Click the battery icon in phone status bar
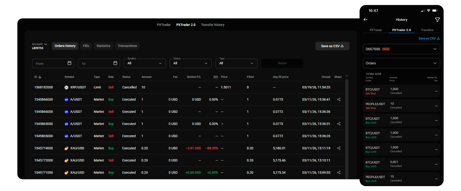 [x=435, y=11]
